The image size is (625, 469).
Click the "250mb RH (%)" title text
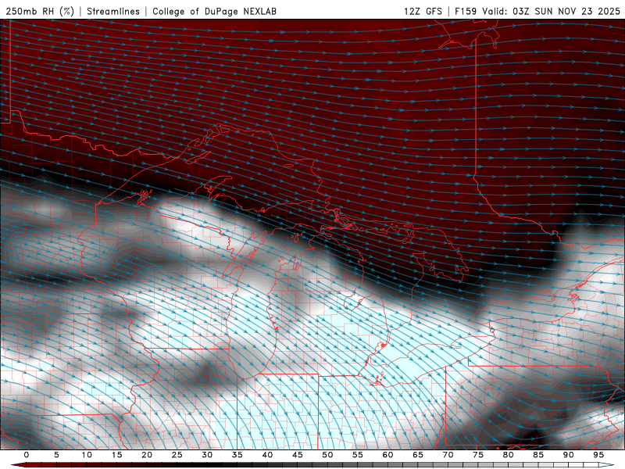point(40,11)
